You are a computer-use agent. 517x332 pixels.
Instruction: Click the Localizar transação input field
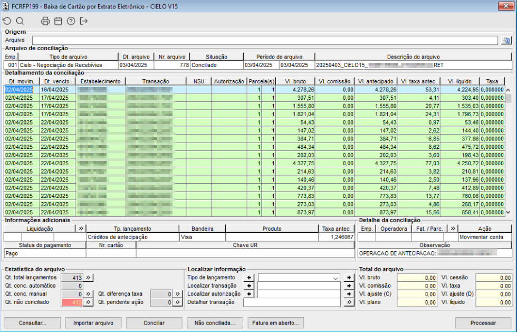[x=299, y=286]
